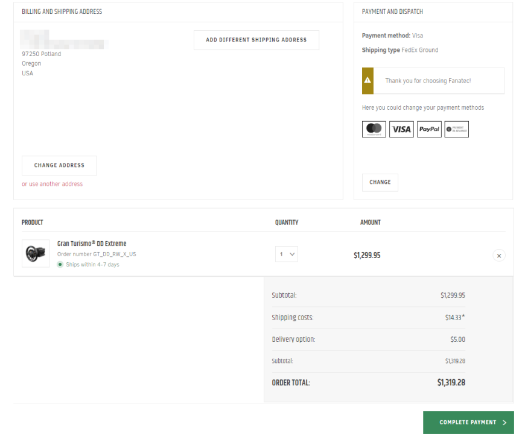Click the 'Delivery option:' label

coord(293,339)
